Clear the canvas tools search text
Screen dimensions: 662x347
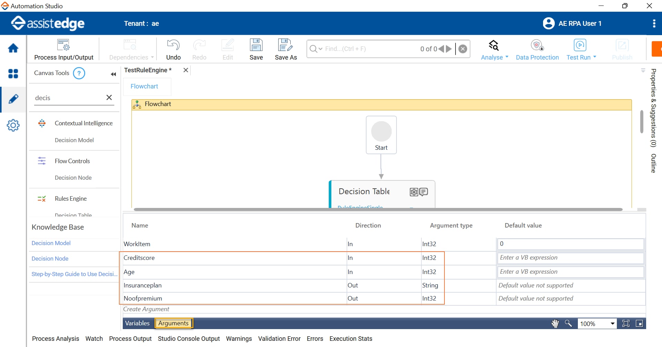click(x=109, y=98)
